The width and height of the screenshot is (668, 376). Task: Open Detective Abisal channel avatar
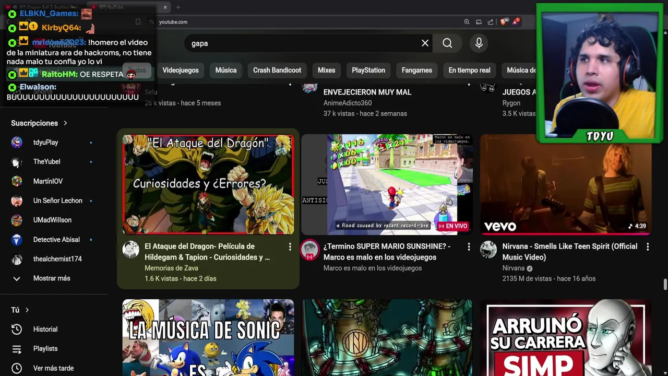tap(17, 240)
